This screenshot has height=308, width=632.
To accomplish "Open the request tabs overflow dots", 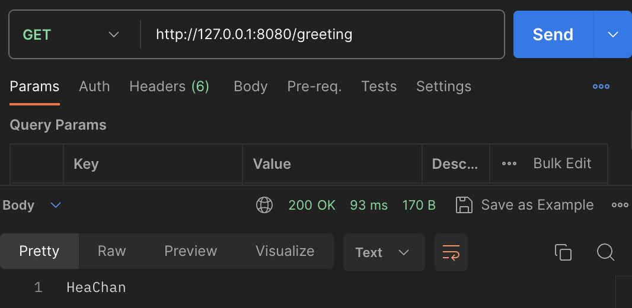I will pos(601,86).
